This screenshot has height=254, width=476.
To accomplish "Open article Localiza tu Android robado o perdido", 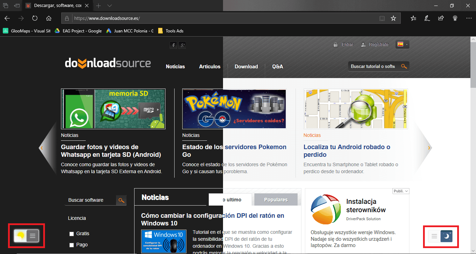I will click(x=347, y=151).
